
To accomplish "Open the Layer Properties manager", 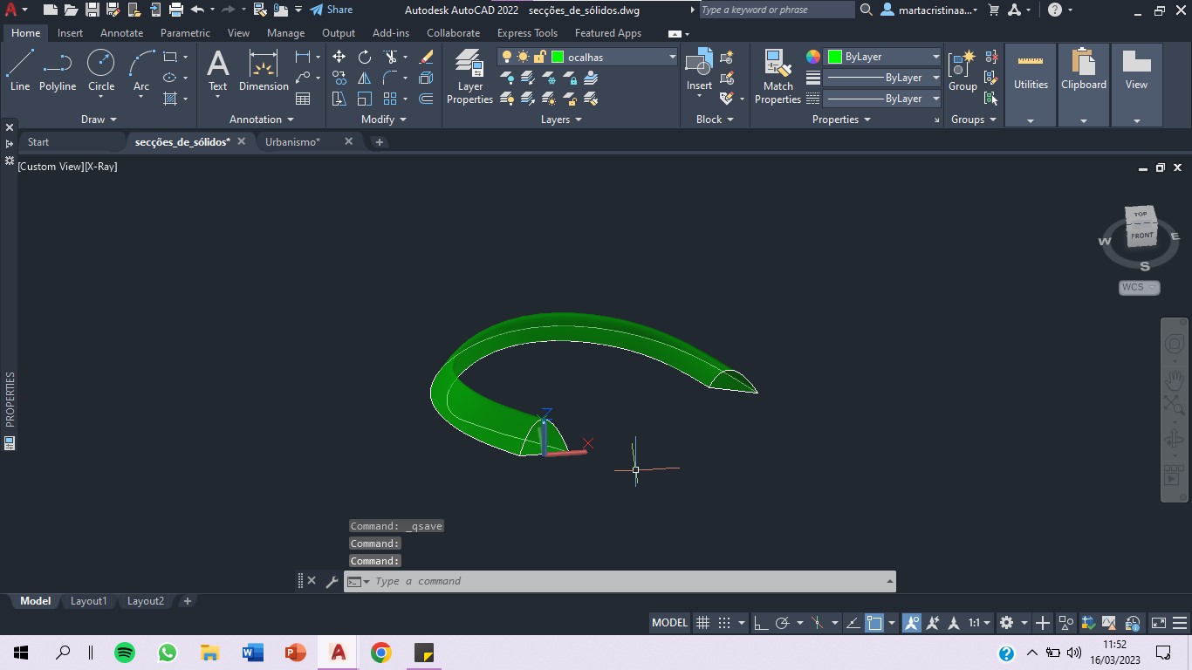I will [469, 77].
